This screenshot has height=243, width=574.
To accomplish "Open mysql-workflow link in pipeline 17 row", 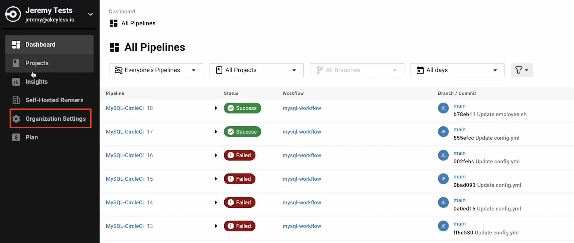I will (x=302, y=132).
